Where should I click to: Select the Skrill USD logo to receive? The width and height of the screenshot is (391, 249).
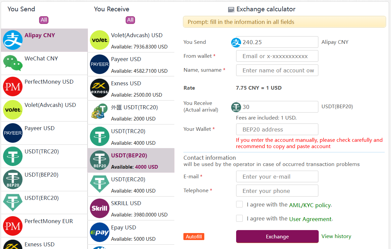coord(99,208)
